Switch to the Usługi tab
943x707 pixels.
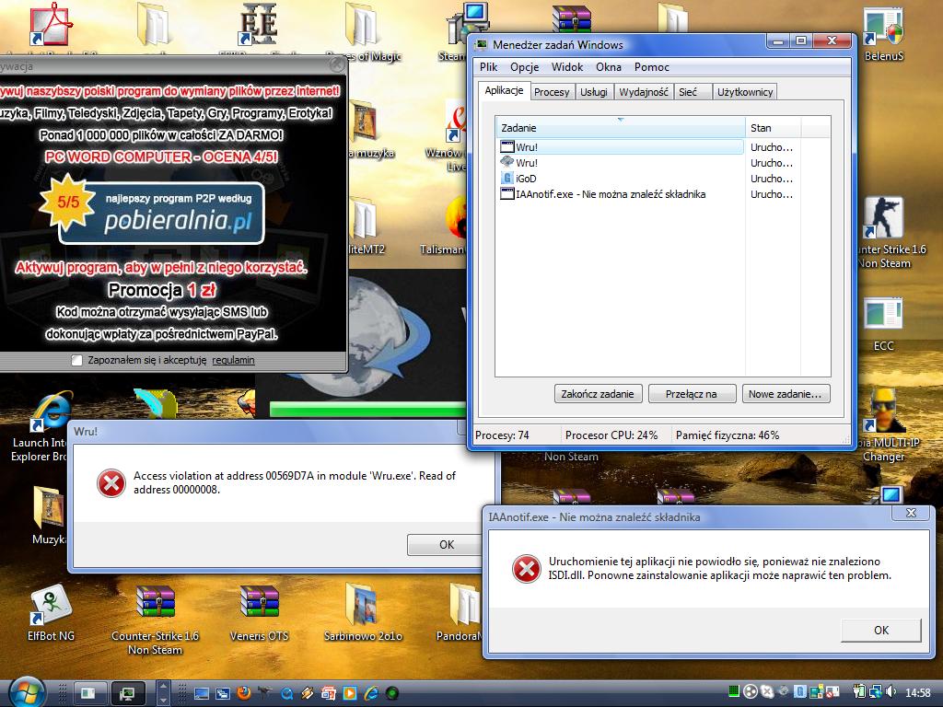[x=594, y=92]
